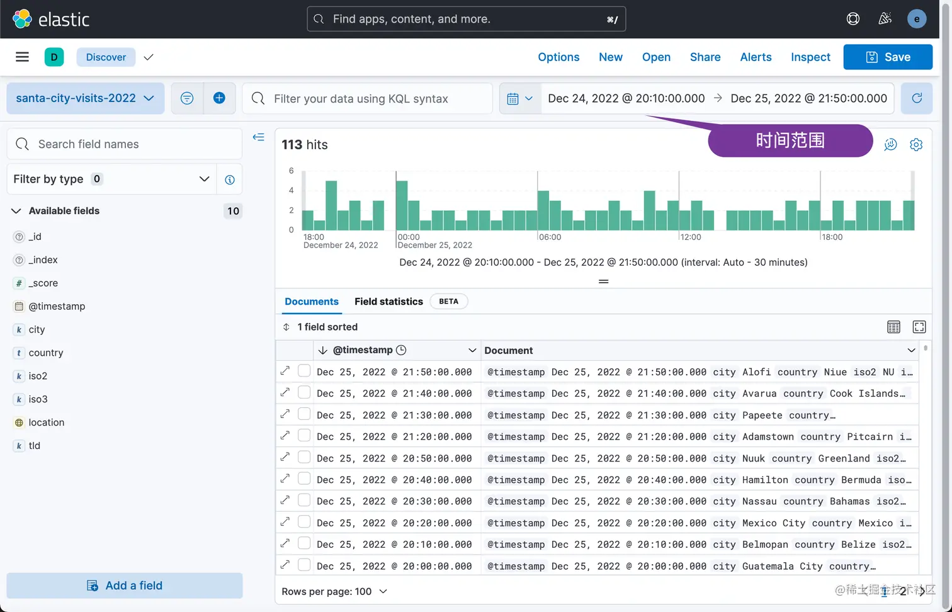Image resolution: width=952 pixels, height=612 pixels.
Task: Click Open in top menu
Action: [x=656, y=57]
